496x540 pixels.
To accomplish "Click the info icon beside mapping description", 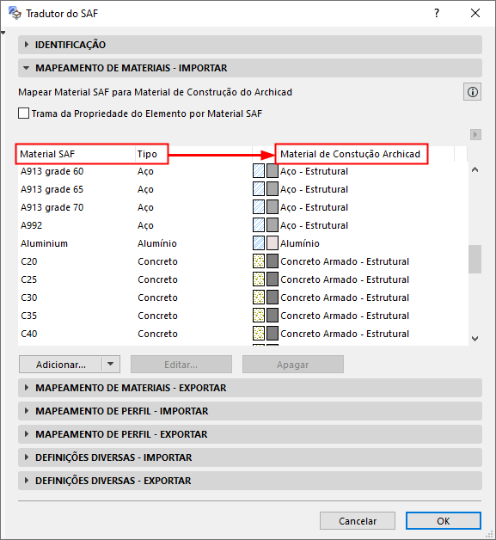I will point(472,92).
